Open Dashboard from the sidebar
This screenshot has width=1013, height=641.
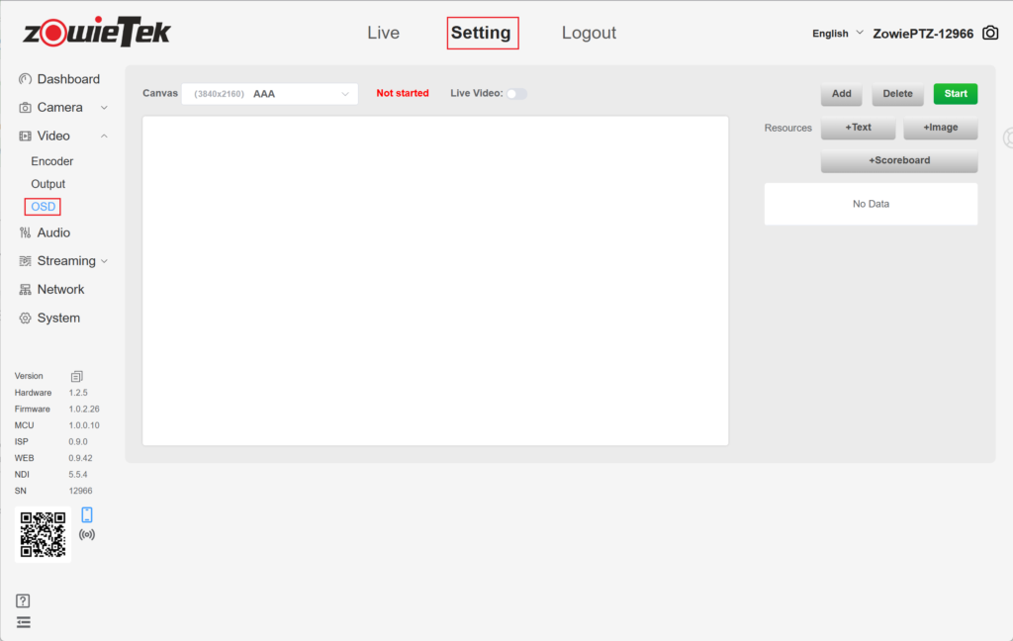tap(67, 79)
